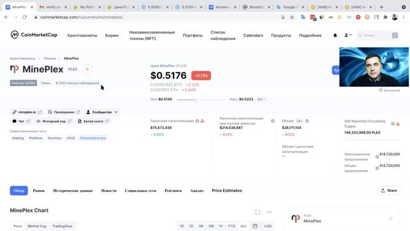Switch to the Новости tab
Screen dimensions: 410x231
109,191
